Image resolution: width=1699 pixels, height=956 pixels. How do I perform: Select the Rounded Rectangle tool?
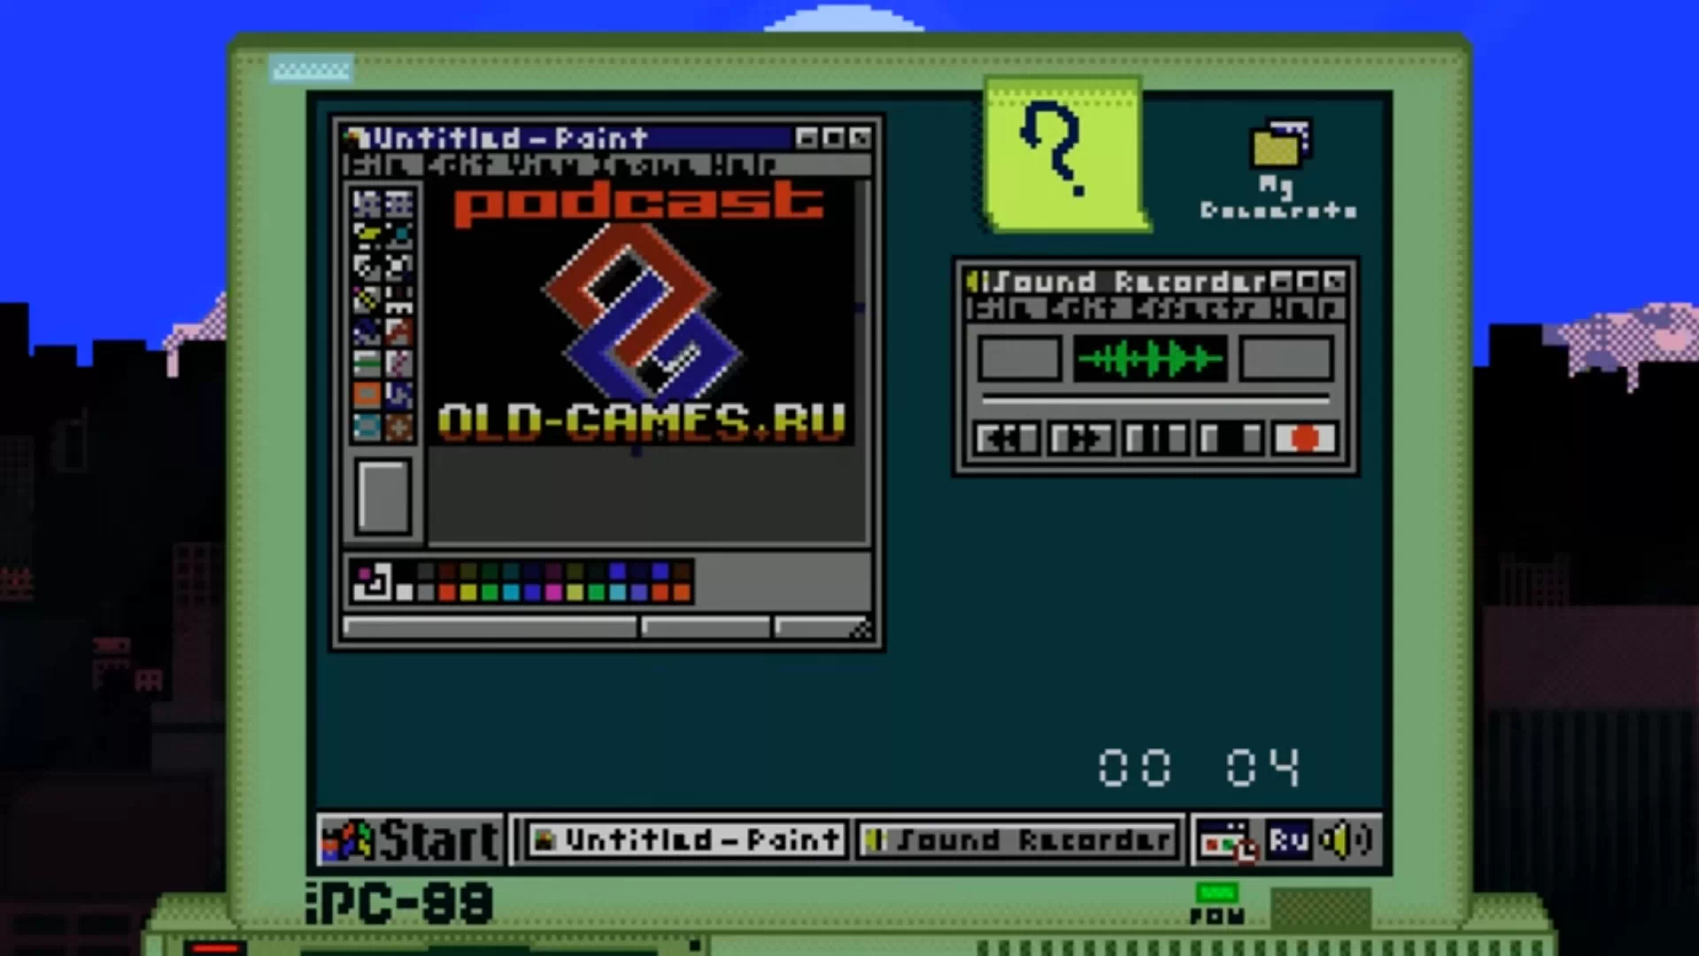tap(399, 427)
